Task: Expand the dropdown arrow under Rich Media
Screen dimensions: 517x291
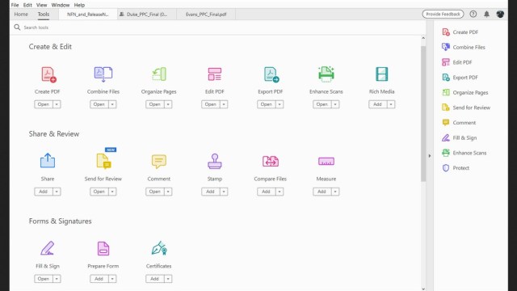Action: click(x=391, y=104)
